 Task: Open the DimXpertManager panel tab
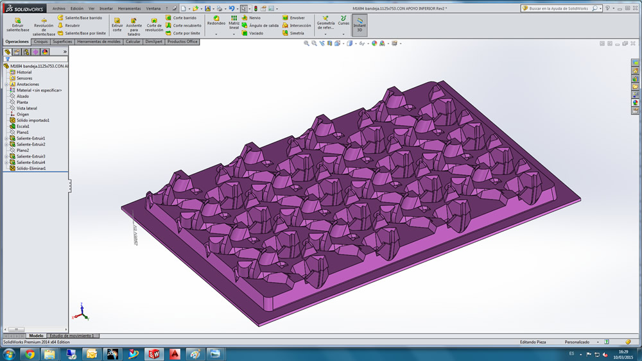pyautogui.click(x=35, y=52)
